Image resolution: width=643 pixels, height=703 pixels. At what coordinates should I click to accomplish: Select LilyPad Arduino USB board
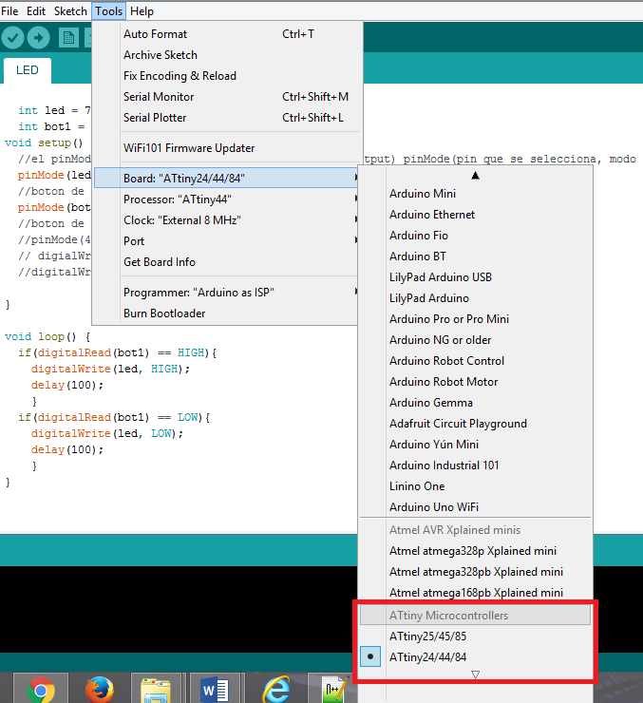click(476, 277)
